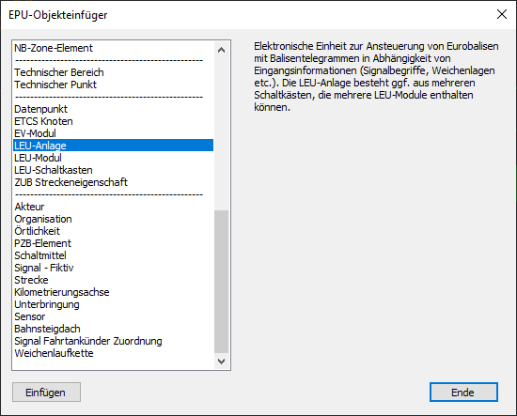Click the Einfügen button

pos(46,392)
